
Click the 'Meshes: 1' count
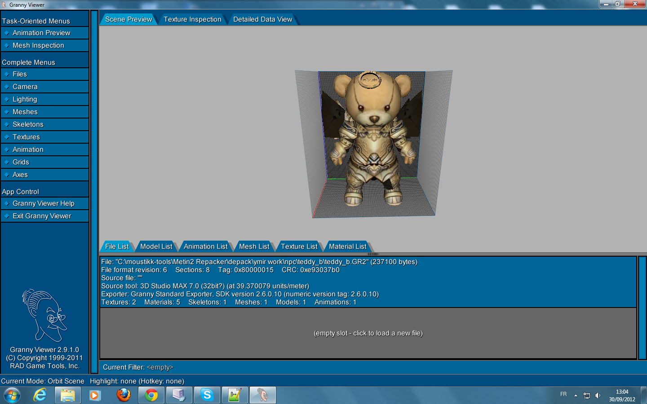(251, 302)
